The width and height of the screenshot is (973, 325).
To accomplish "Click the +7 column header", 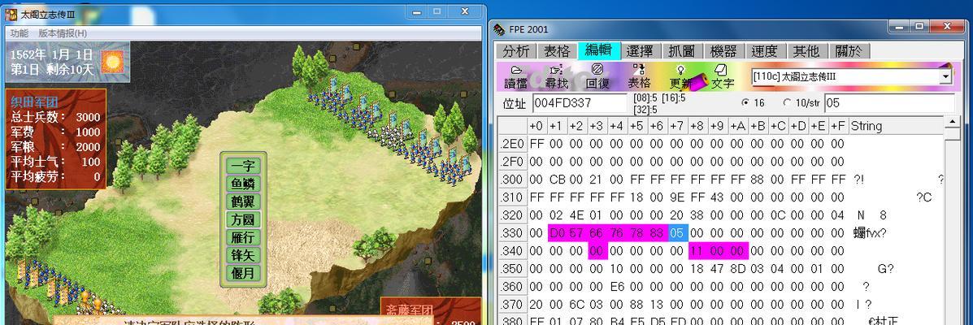I will tap(676, 126).
